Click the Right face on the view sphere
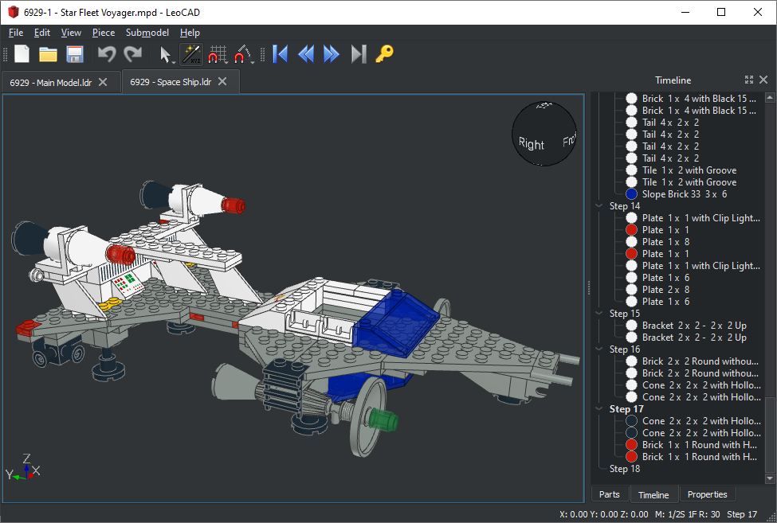Image resolution: width=777 pixels, height=523 pixels. 532,144
